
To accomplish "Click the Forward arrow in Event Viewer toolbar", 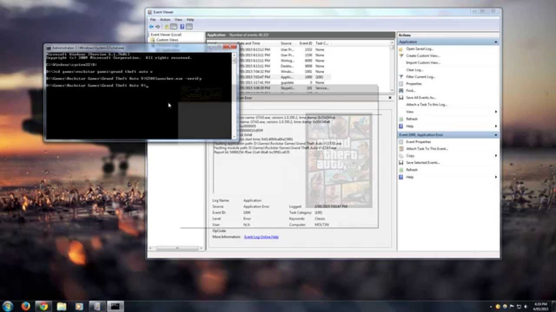I will [x=158, y=27].
